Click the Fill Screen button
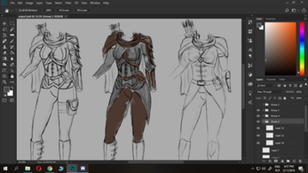The height and width of the screenshot is (173, 308). pos(82,10)
